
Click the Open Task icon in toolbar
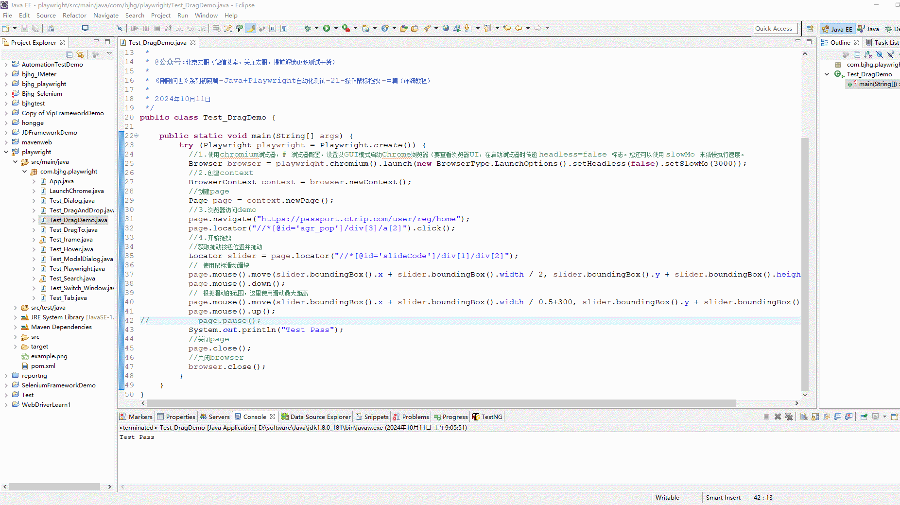(415, 28)
